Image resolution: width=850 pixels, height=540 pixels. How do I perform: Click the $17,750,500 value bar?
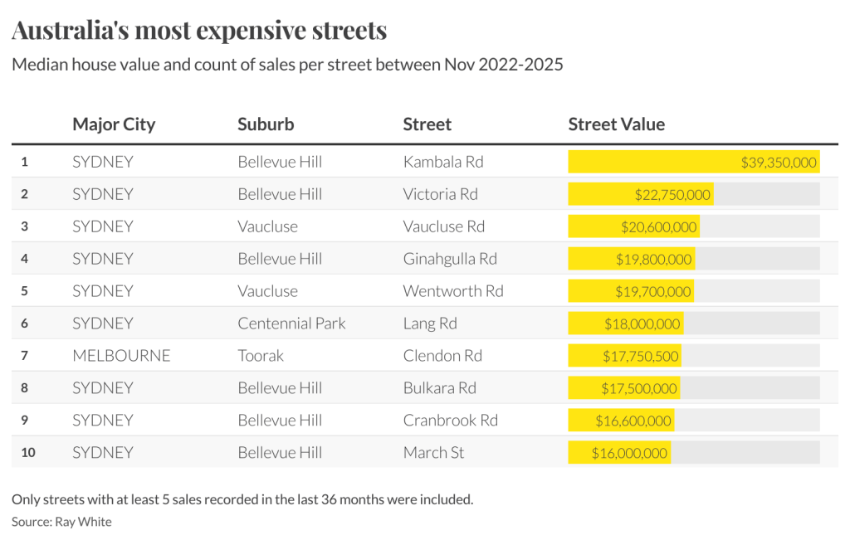pos(624,356)
